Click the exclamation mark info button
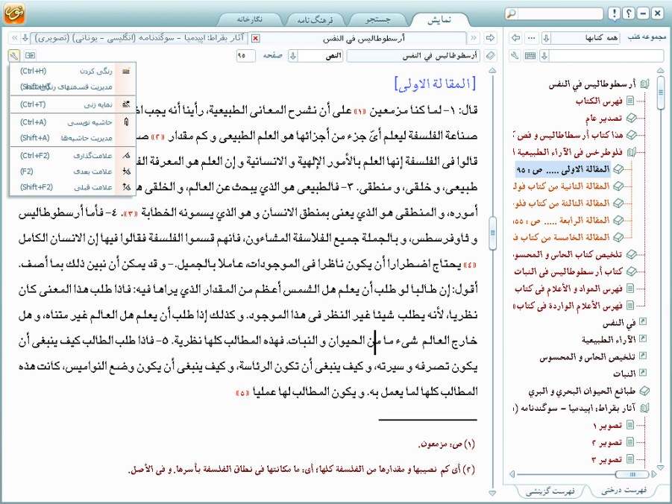 [614, 13]
